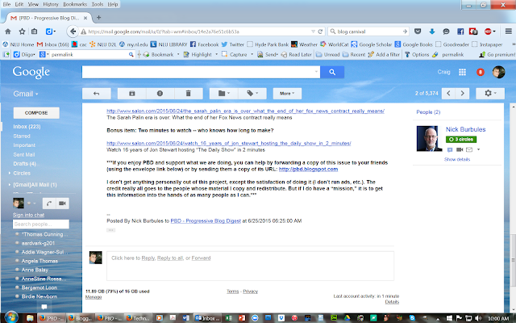
Task: Open the History menu
Action: click(50, 4)
